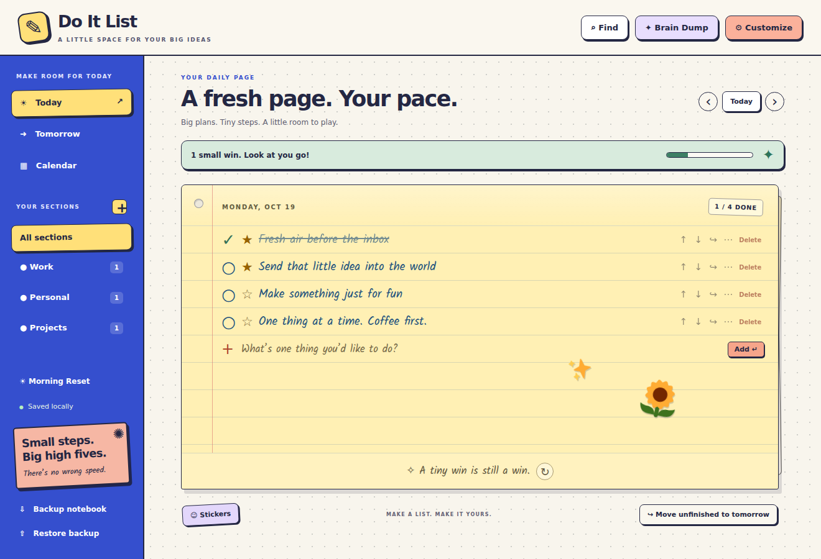Move 'Make something just for fun' up
821x559 pixels.
coord(683,294)
